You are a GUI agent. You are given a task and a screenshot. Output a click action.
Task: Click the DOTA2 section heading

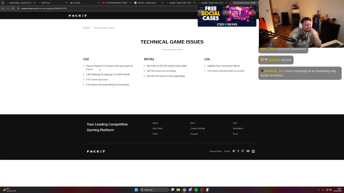149,59
